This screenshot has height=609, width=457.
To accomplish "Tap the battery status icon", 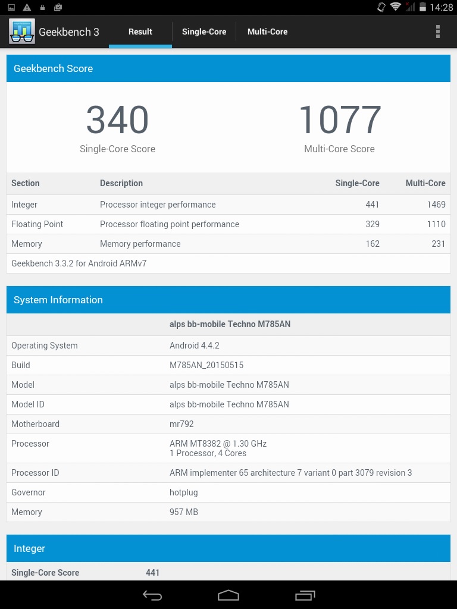I will [x=422, y=7].
